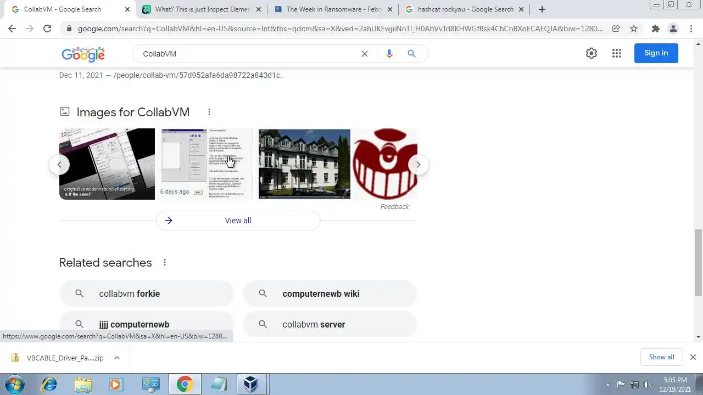Go back to the previous page
Viewport: 703px width, 395px height.
pos(12,29)
